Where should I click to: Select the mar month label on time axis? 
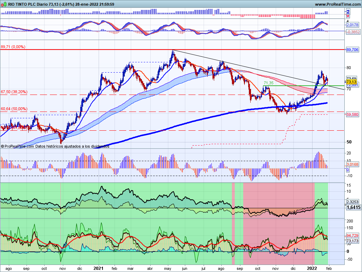click(x=130, y=268)
